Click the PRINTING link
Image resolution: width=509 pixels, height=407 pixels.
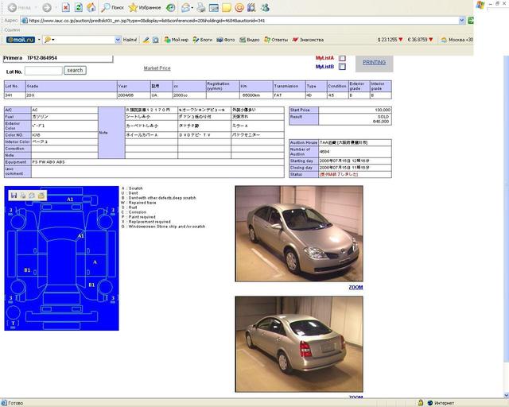(375, 62)
